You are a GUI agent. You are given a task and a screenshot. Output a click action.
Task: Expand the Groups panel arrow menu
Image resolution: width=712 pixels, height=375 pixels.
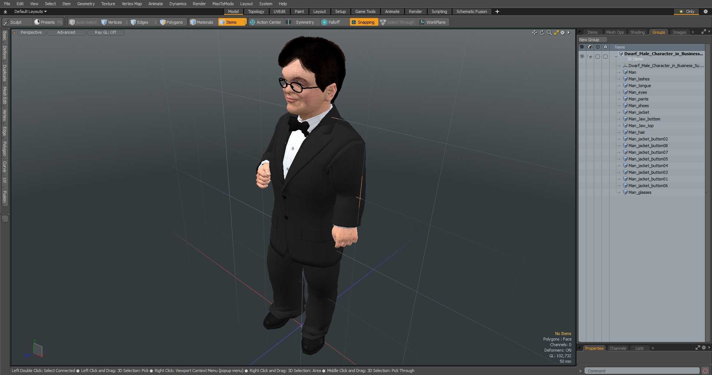click(709, 32)
